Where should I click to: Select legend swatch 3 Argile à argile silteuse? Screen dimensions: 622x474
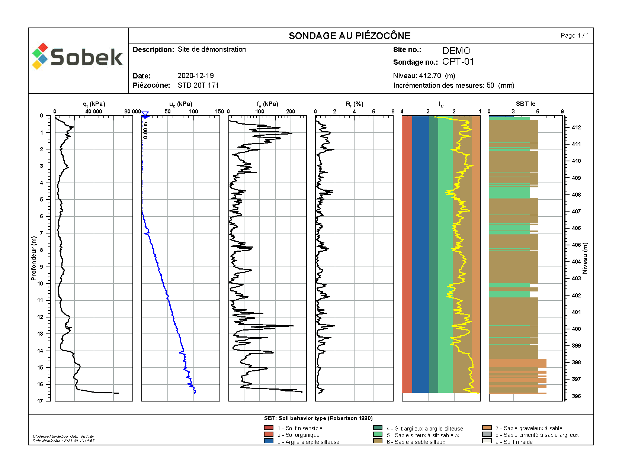click(269, 441)
